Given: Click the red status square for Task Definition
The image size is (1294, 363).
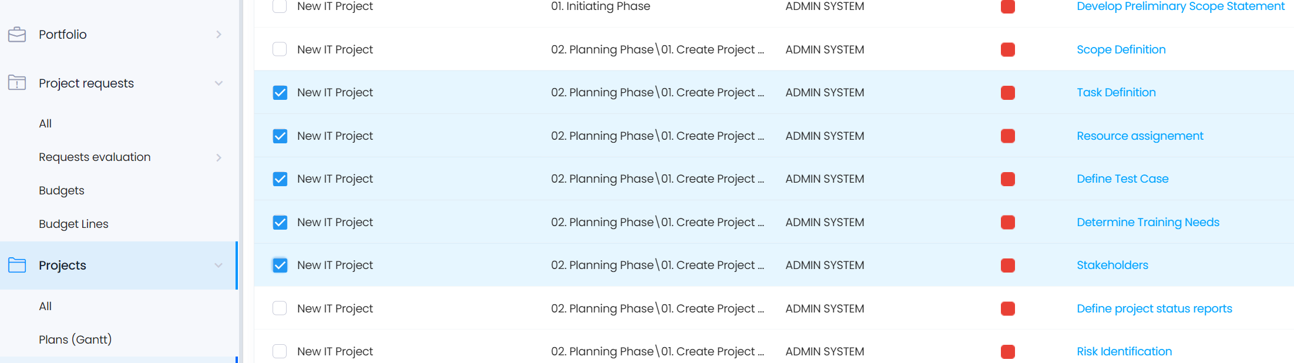Looking at the screenshot, I should click(1008, 93).
